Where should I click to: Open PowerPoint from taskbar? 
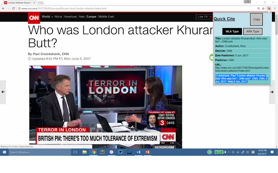[x=147, y=152]
